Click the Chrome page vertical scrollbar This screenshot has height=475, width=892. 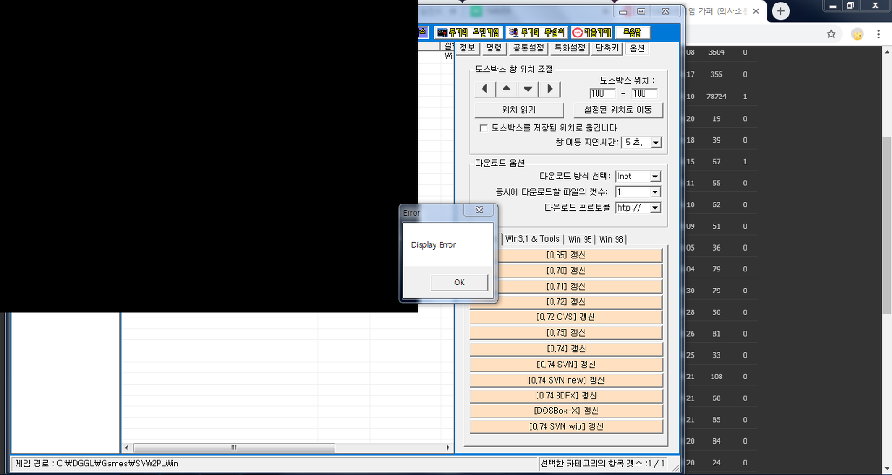886,225
